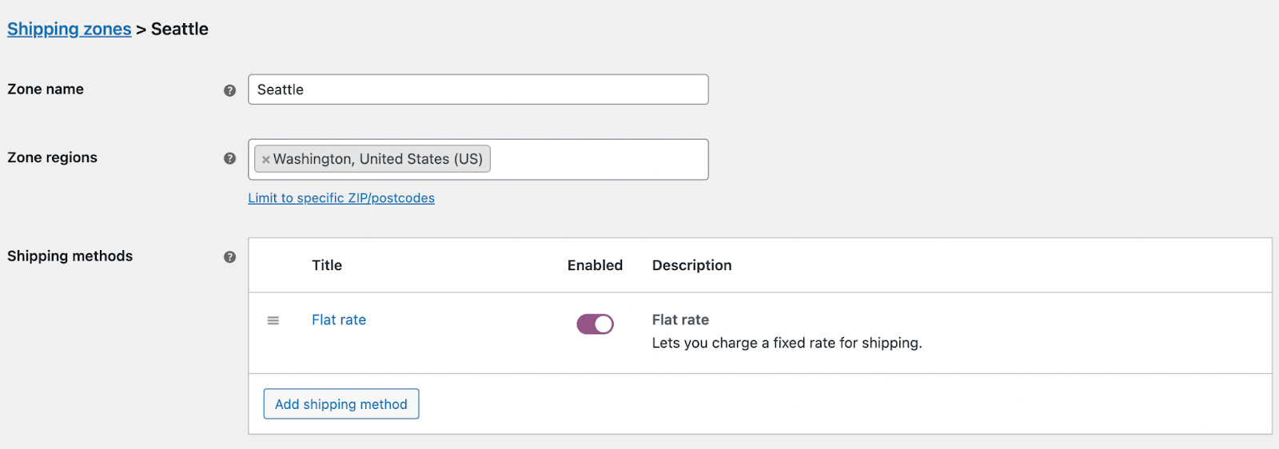Click the Flat rate drag handle
Viewport: 1279px width, 449px height.
tap(273, 320)
